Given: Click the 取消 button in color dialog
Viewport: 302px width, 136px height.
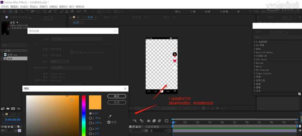Looking at the screenshot, I should 117,102.
